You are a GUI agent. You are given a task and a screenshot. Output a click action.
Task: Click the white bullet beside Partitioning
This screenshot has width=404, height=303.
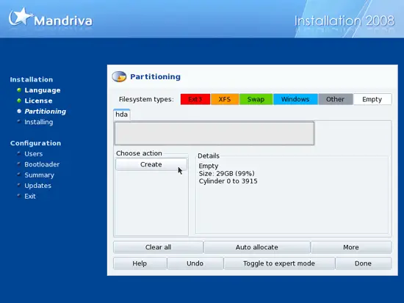click(x=19, y=112)
